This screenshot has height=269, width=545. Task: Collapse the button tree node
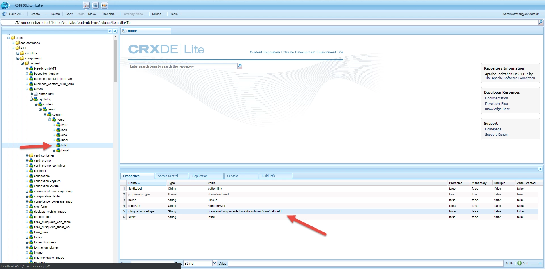pos(27,89)
